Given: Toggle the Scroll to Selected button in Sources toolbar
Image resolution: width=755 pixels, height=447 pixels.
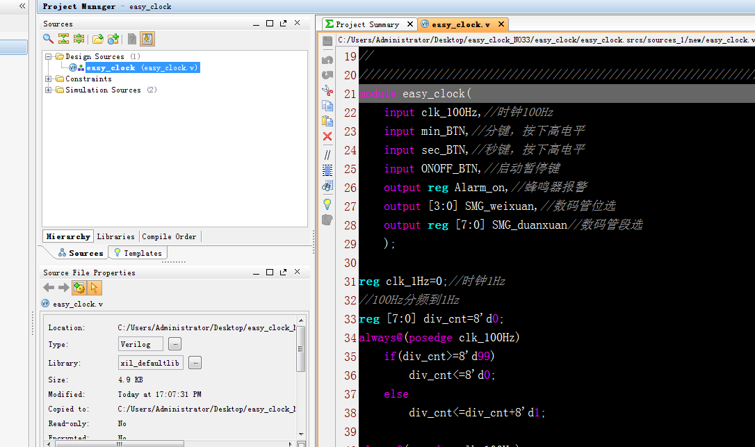Looking at the screenshot, I should pyautogui.click(x=147, y=39).
